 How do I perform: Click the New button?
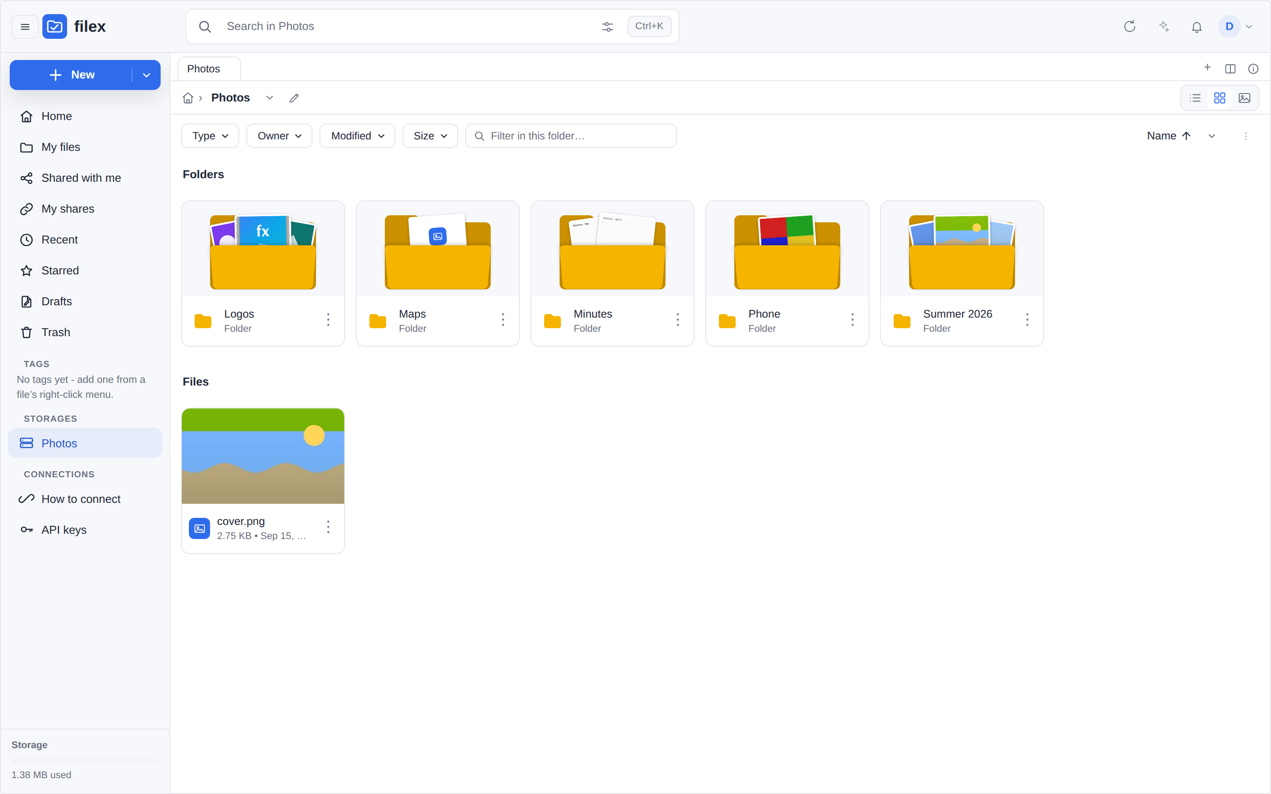(x=71, y=75)
